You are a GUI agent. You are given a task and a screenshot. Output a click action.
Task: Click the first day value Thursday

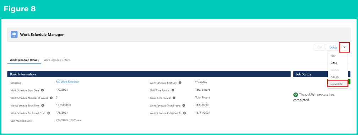(x=201, y=82)
